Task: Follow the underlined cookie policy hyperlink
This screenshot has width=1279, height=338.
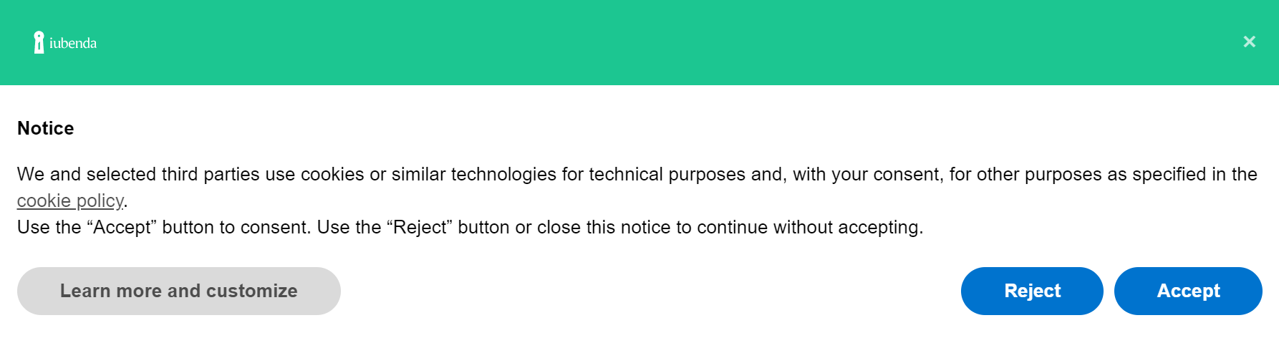Action: click(x=70, y=201)
